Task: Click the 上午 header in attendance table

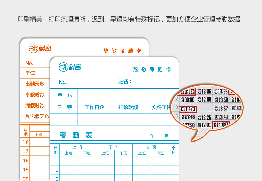Action: point(78,147)
